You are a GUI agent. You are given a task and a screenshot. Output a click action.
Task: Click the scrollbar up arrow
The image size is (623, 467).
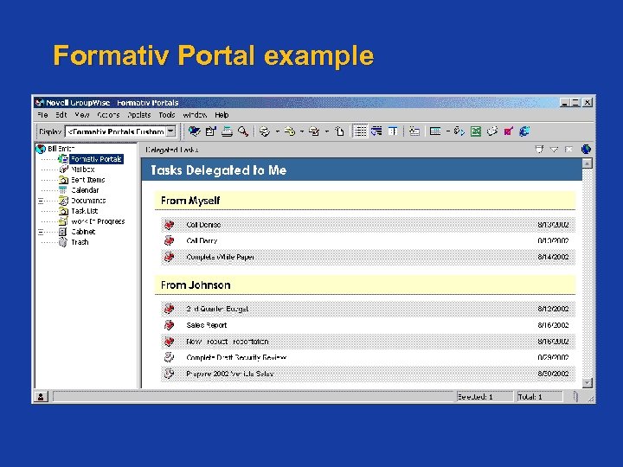588,163
